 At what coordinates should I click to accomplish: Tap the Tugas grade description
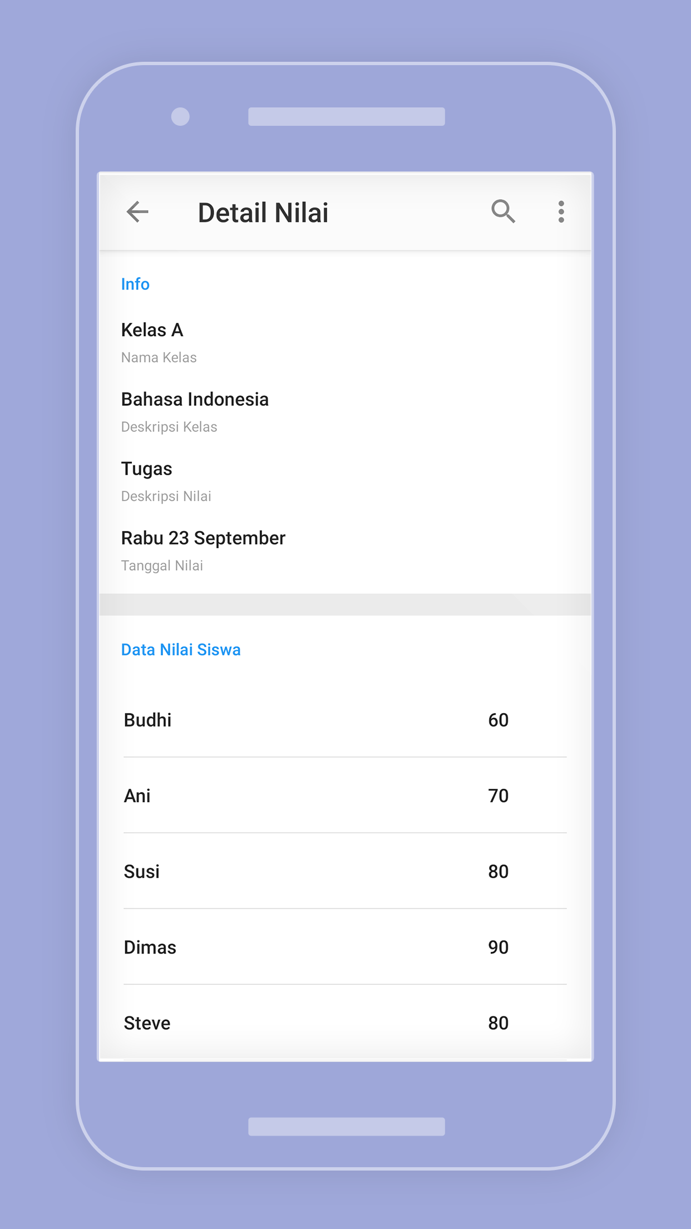(146, 469)
